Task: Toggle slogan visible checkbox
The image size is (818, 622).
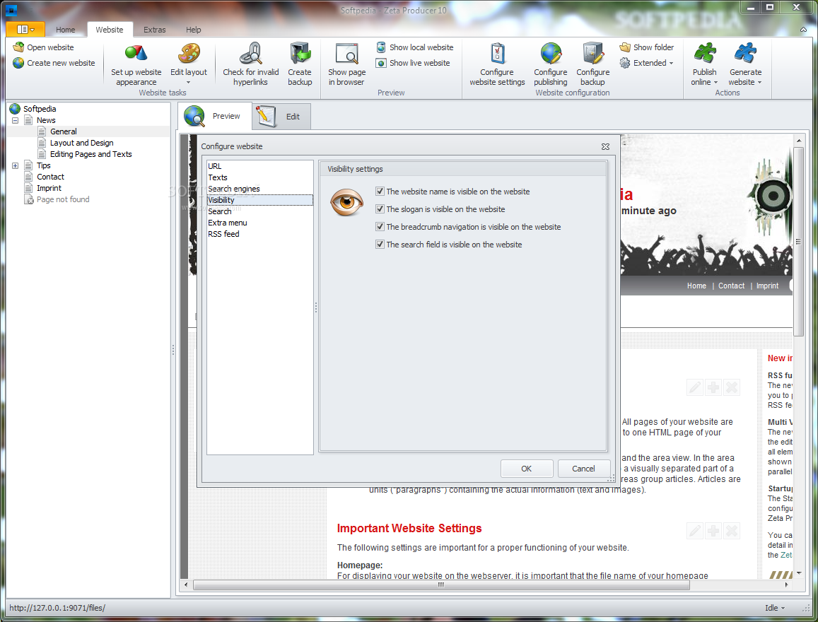Action: click(380, 209)
